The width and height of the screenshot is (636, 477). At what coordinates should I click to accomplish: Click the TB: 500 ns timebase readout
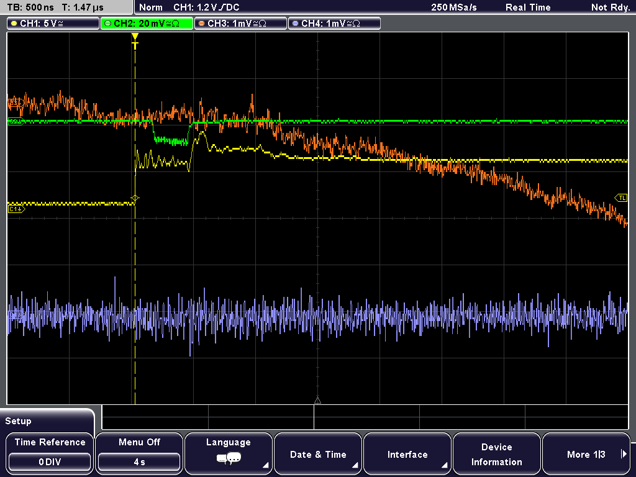(x=31, y=7)
